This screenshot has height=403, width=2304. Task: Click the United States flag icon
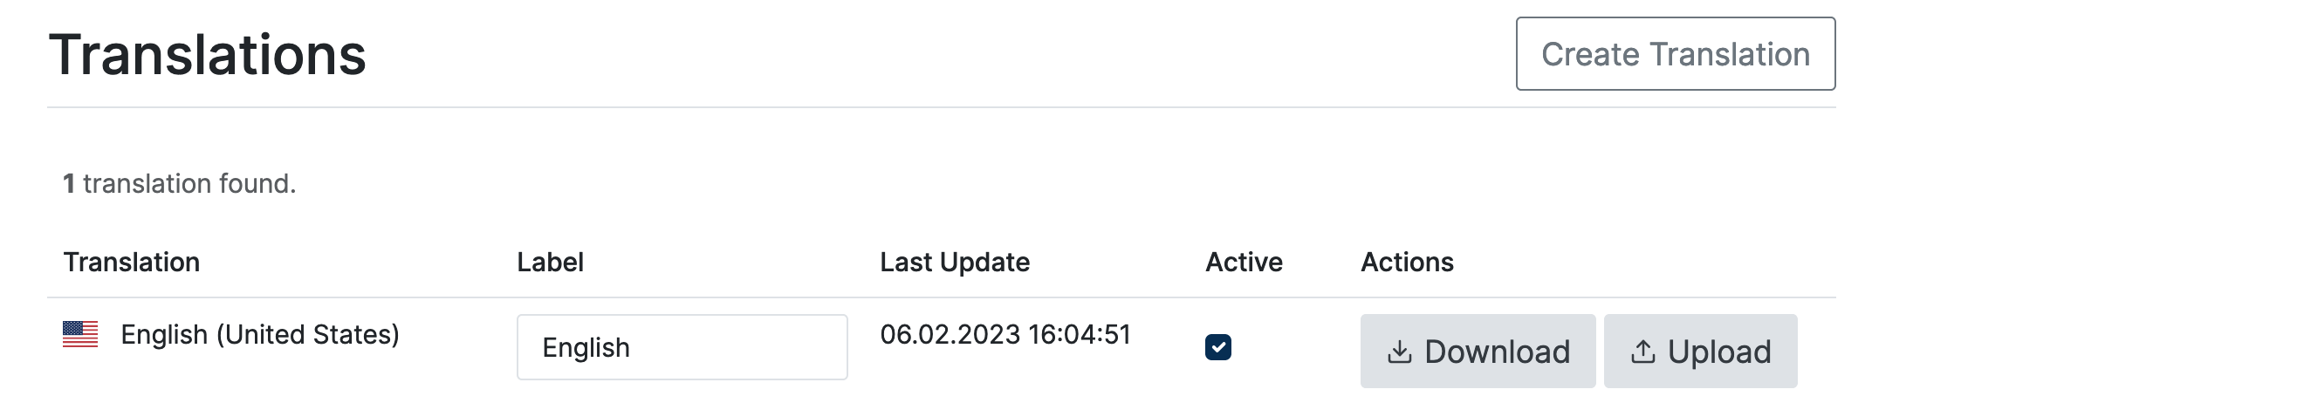tap(79, 334)
